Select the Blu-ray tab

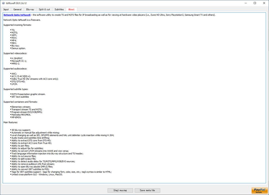(x=30, y=9)
